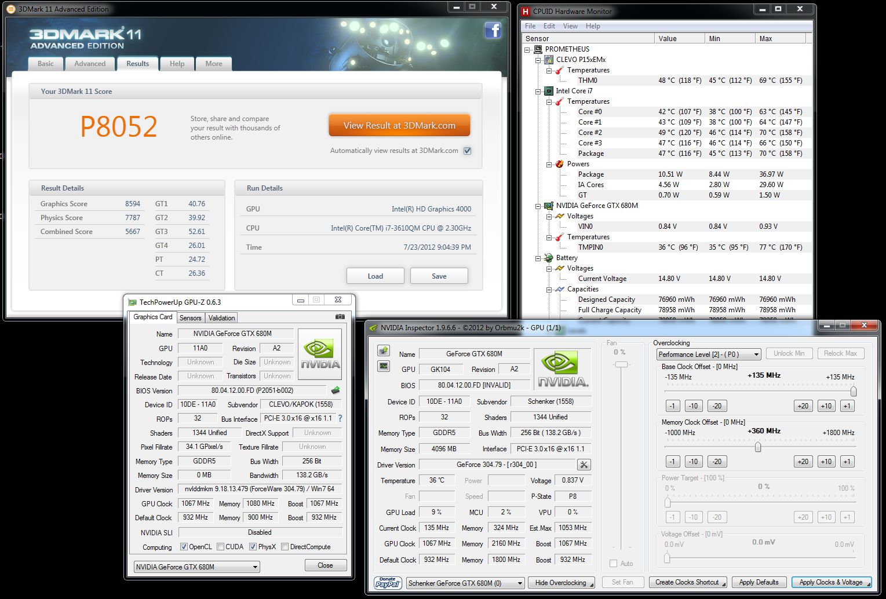Collapse the NVIDIA GeForce GTX 680M tree node
Image resolution: width=886 pixels, height=599 pixels.
point(538,206)
